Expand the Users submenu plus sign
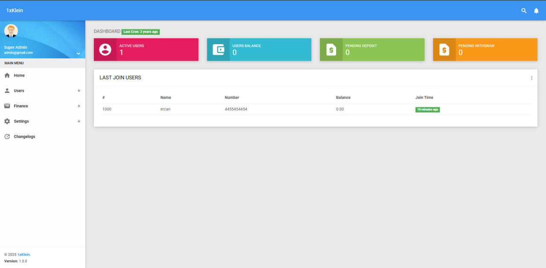 tap(79, 91)
